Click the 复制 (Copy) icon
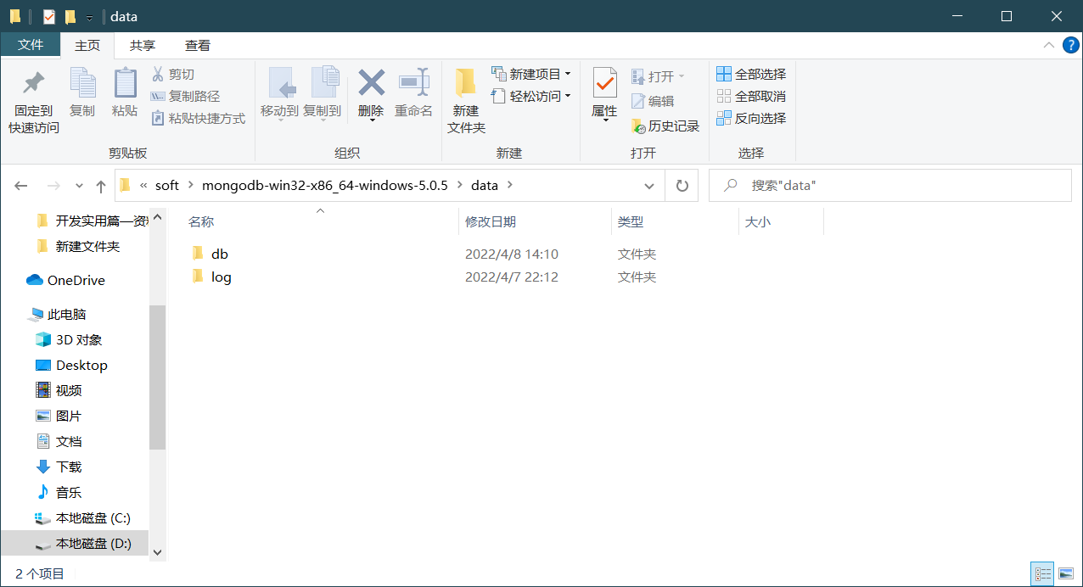The width and height of the screenshot is (1083, 587). (x=82, y=97)
